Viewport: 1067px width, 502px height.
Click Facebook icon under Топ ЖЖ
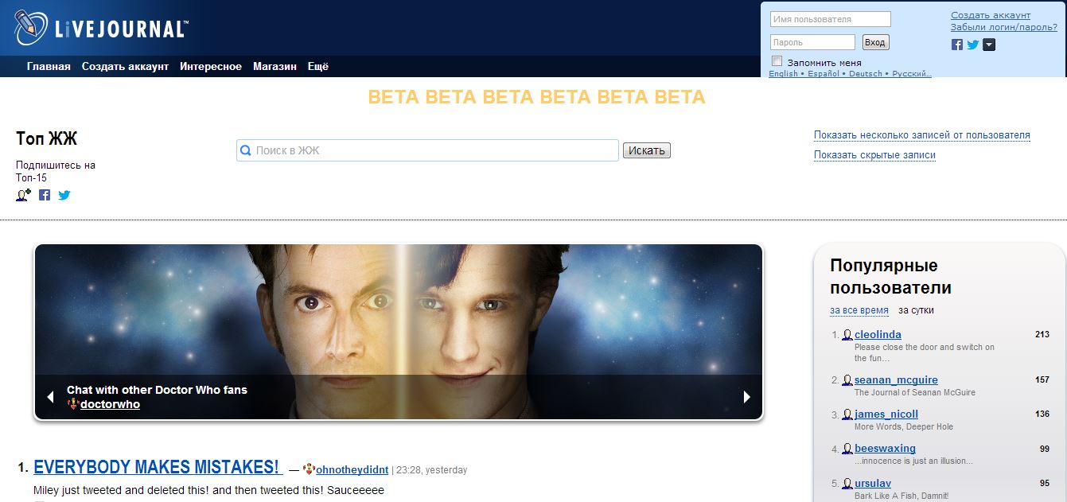45,195
